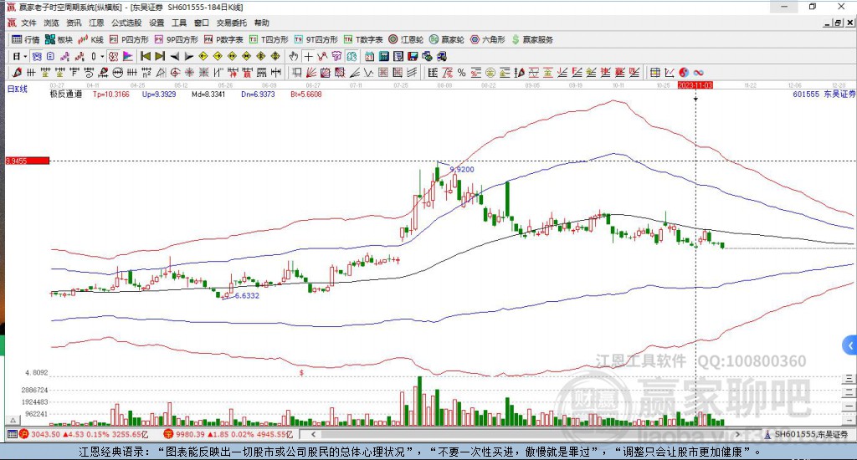Toggle the crosshair cursor tool
Image resolution: width=857 pixels, height=460 pixels.
[x=308, y=56]
